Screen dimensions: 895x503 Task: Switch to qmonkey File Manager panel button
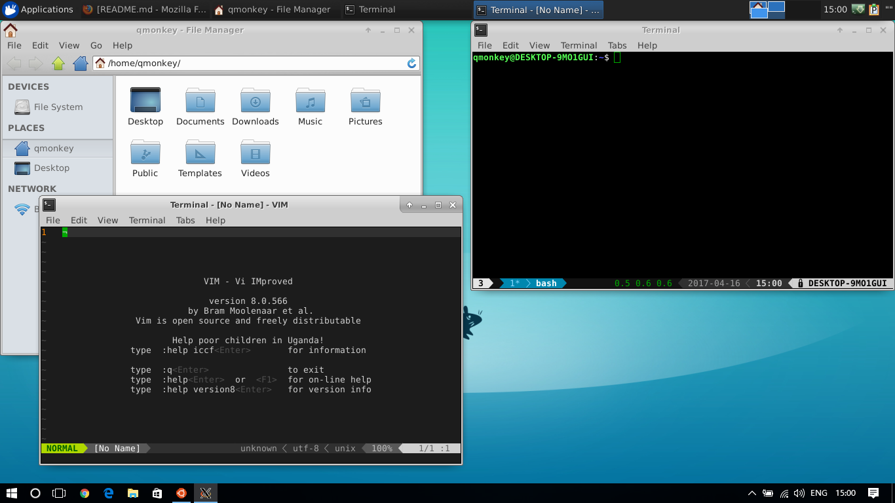click(275, 9)
